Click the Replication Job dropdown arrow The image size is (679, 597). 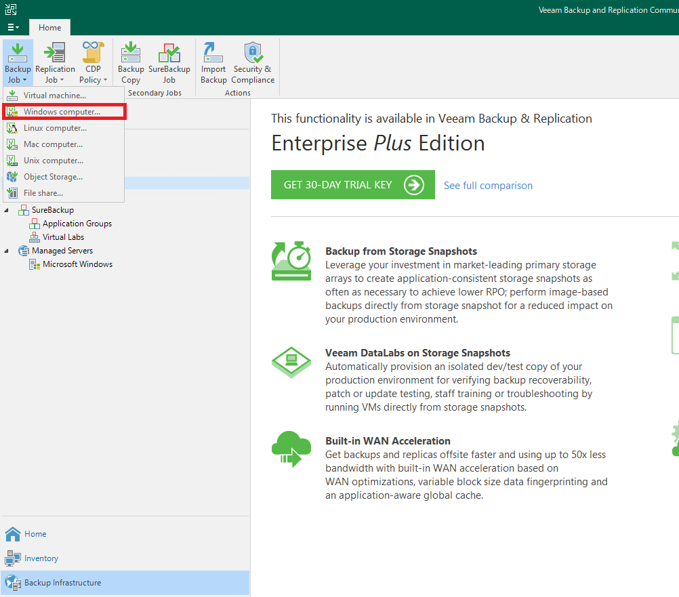tap(62, 80)
